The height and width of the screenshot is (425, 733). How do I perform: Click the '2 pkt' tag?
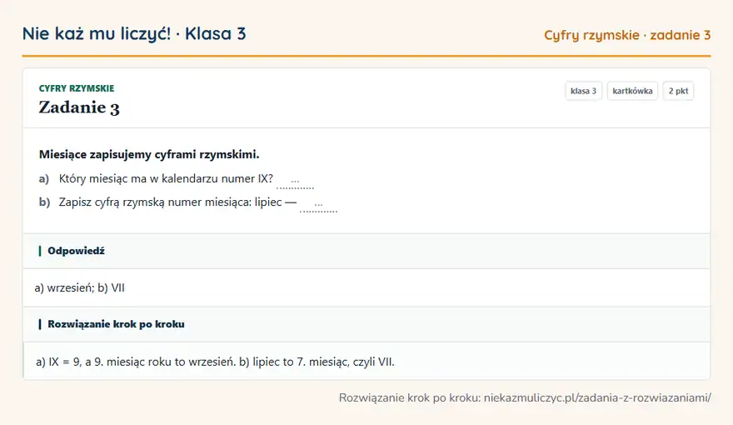[678, 91]
